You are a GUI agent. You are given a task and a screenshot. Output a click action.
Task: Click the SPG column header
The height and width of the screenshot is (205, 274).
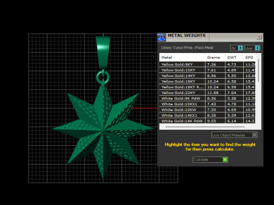pyautogui.click(x=249, y=58)
